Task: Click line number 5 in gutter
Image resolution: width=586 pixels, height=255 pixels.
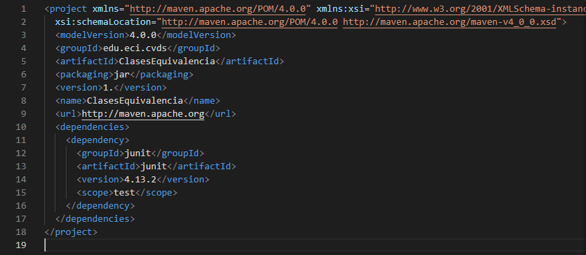Action: [24, 61]
